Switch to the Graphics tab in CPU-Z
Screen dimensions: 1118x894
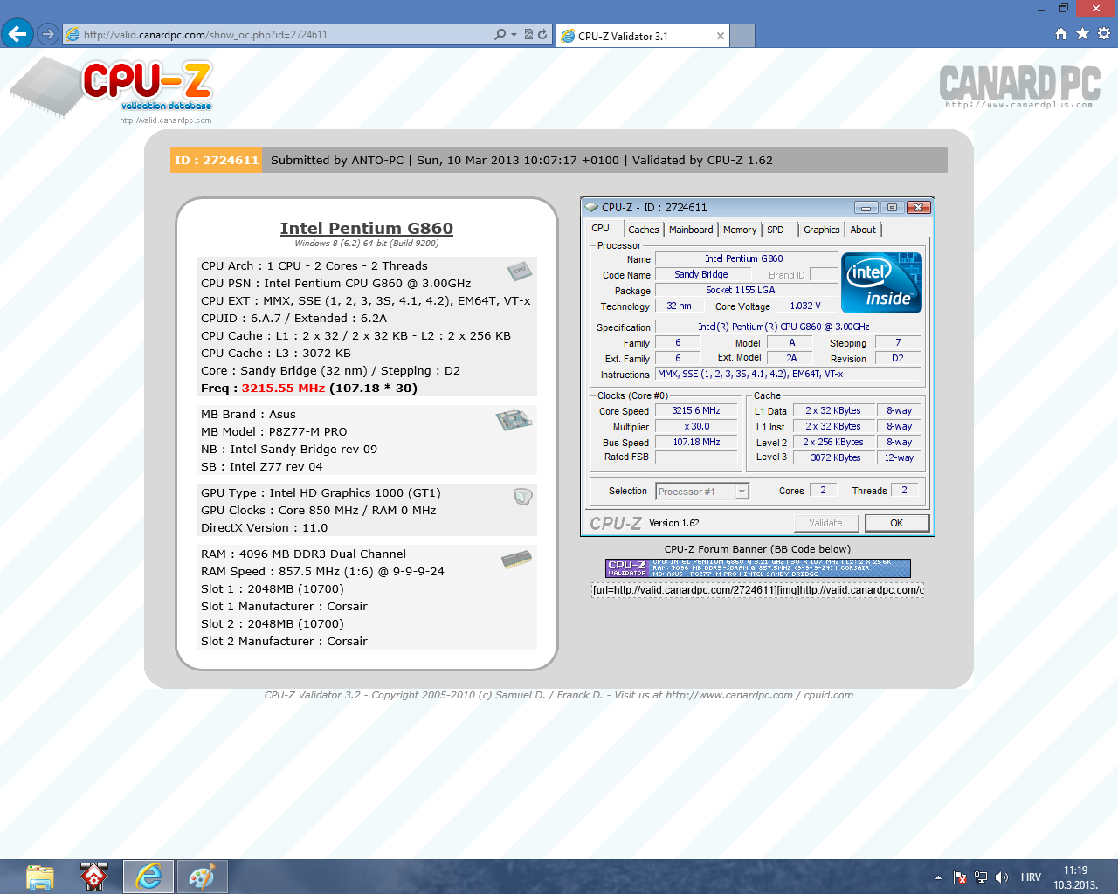(822, 230)
